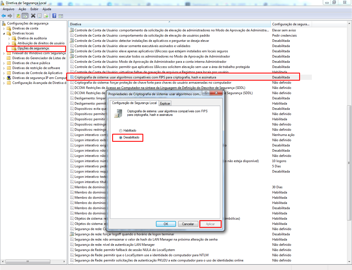Go up one level with folder icon
The width and height of the screenshot is (352, 270).
tap(18, 16)
